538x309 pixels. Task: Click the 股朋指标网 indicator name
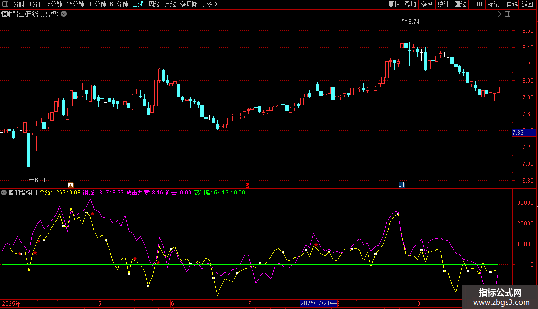point(23,193)
